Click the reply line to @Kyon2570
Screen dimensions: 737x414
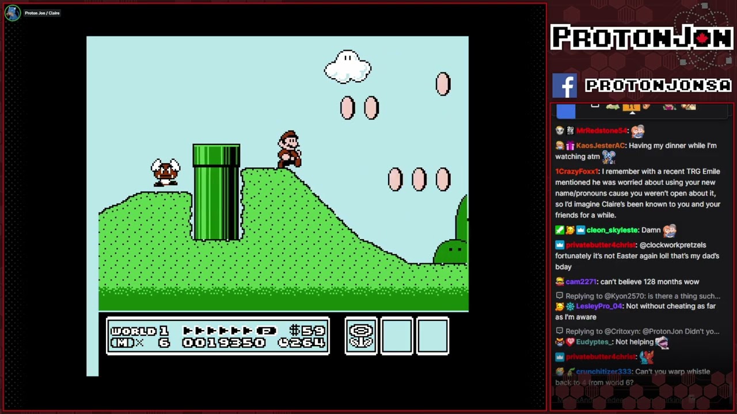pos(638,296)
